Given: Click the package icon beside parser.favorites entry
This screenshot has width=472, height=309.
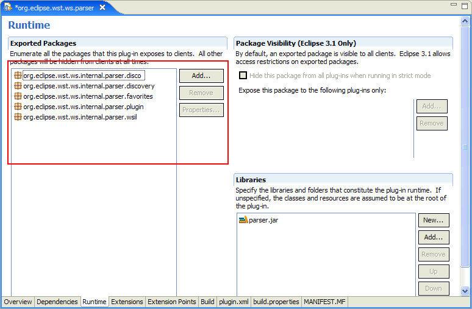Looking at the screenshot, I should (x=18, y=96).
